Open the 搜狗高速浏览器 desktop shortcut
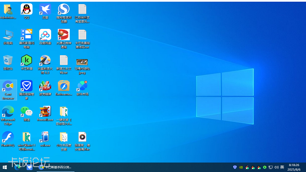Viewport: 306px width, 172px height. [64, 13]
